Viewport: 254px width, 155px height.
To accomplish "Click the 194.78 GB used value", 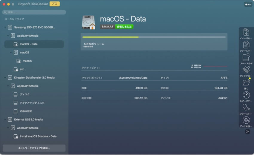I will click(x=221, y=88).
